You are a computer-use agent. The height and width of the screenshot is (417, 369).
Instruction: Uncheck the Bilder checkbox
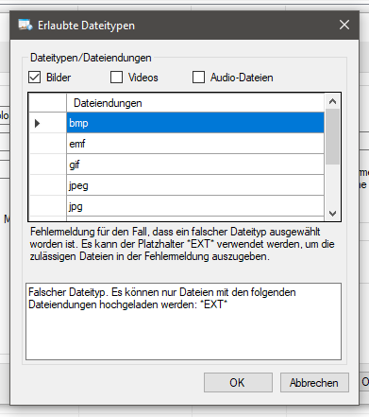click(34, 78)
